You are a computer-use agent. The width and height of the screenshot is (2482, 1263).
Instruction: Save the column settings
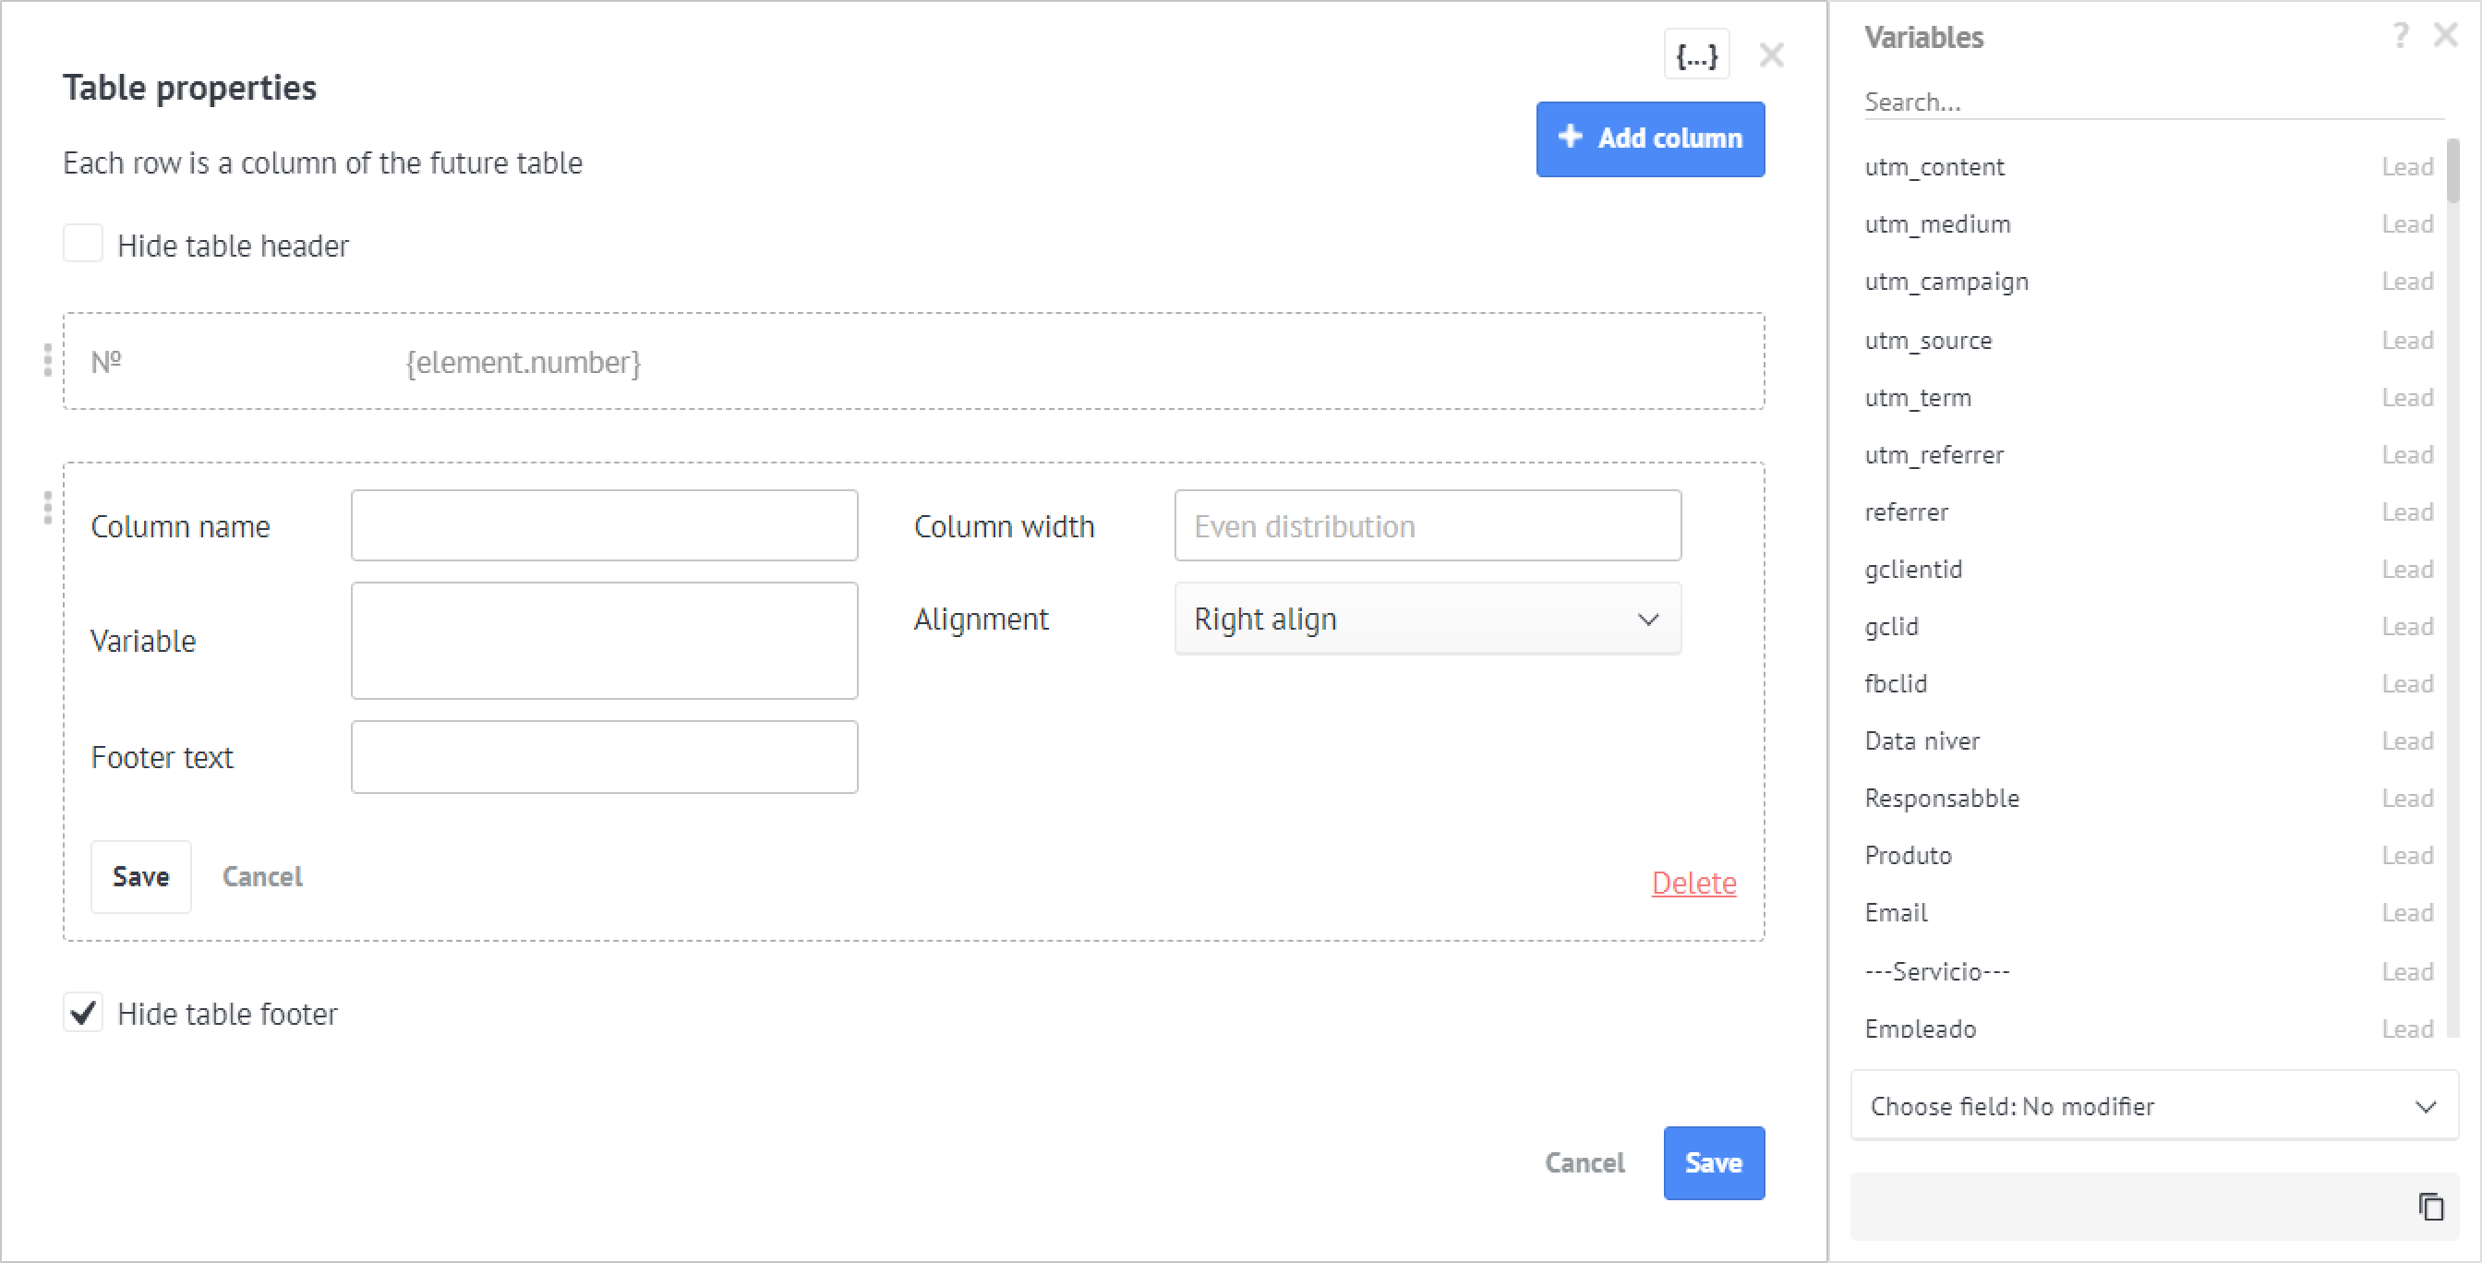(x=140, y=877)
